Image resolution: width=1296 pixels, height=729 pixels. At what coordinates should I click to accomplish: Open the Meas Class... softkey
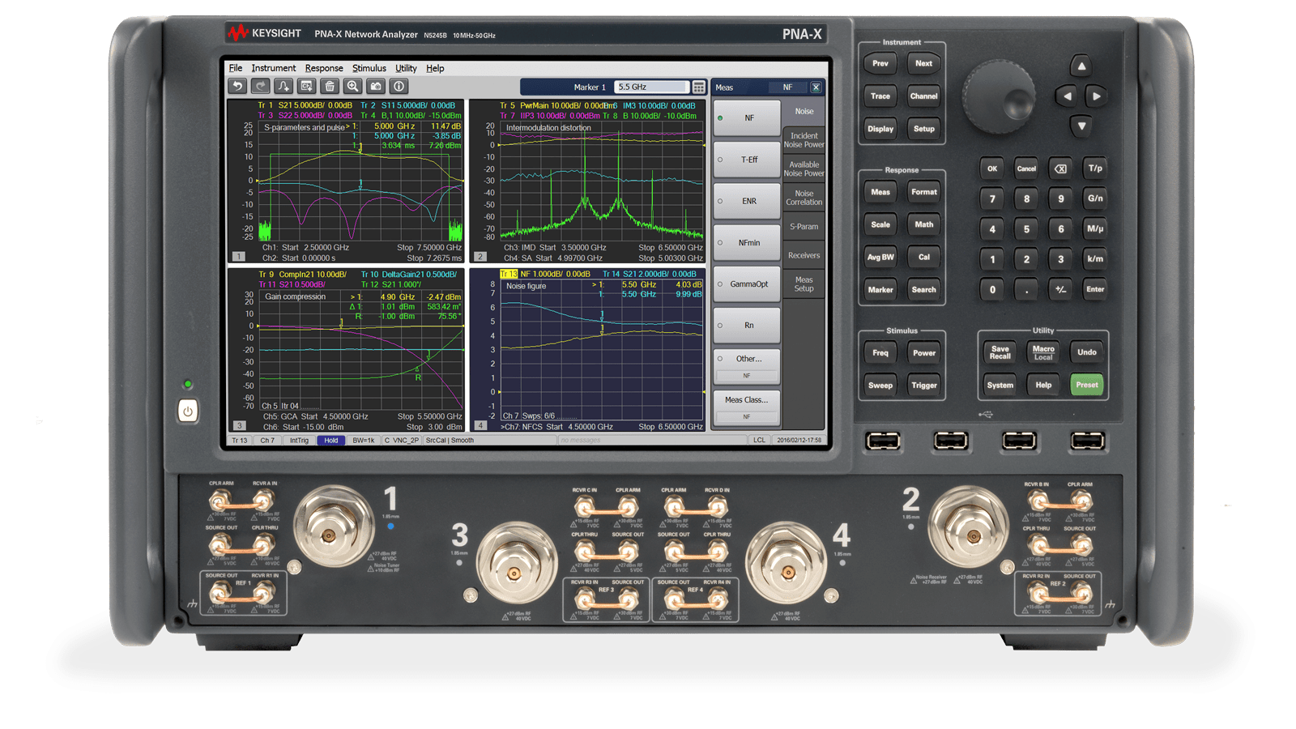[747, 407]
